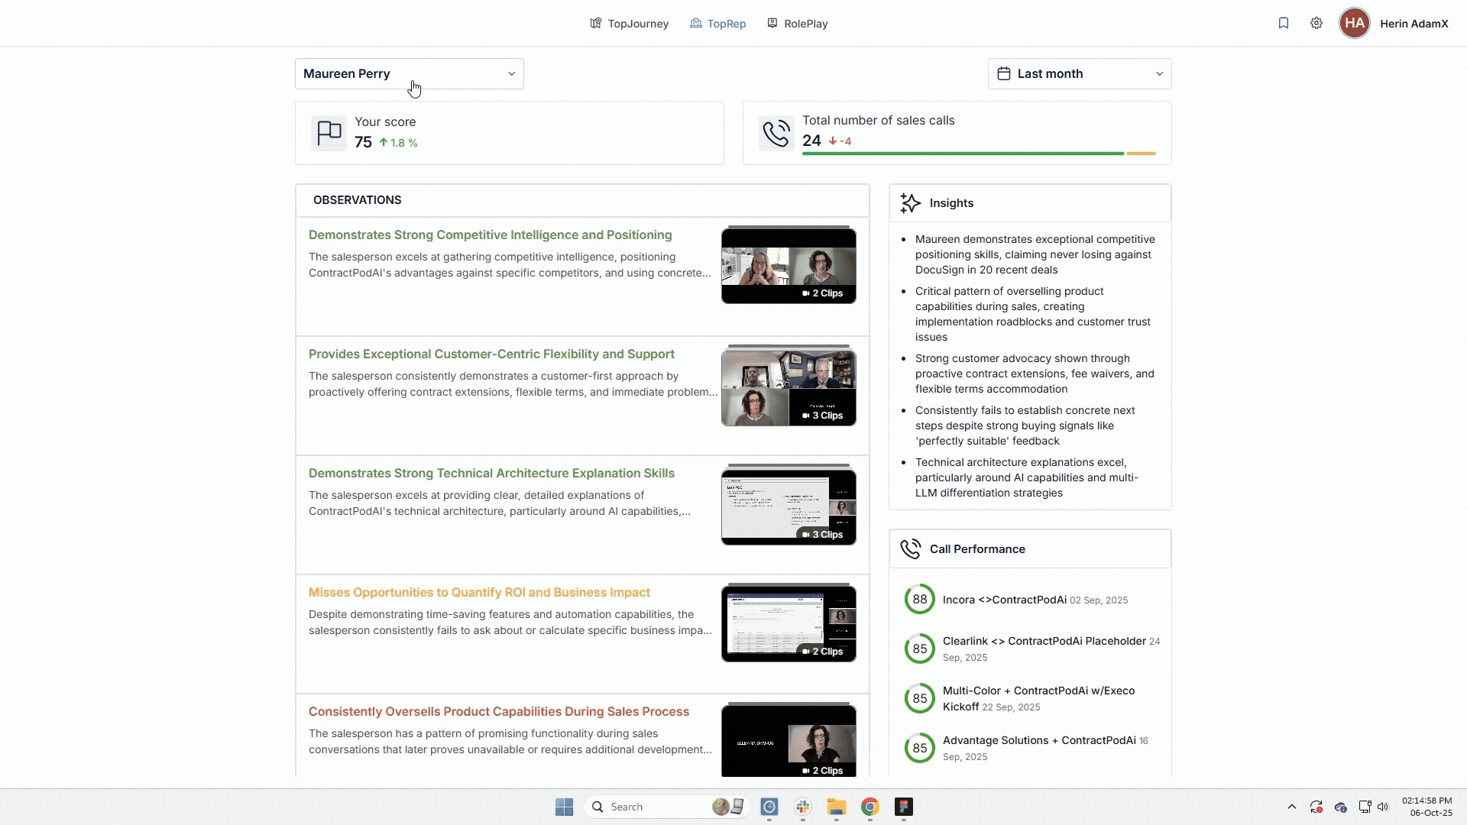Click the HA user avatar
Screen dimensions: 1467x825
1354,23
